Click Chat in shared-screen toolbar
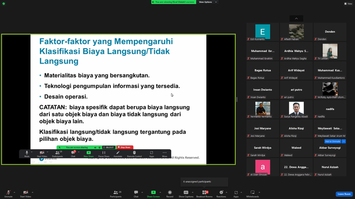The width and height of the screenshot is (355, 199). 73,154
